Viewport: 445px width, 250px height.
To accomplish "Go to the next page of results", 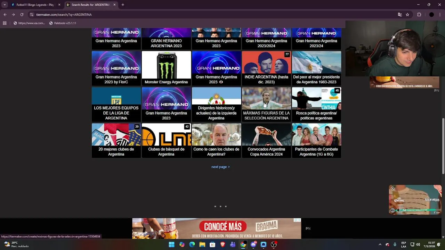I will click(220, 167).
